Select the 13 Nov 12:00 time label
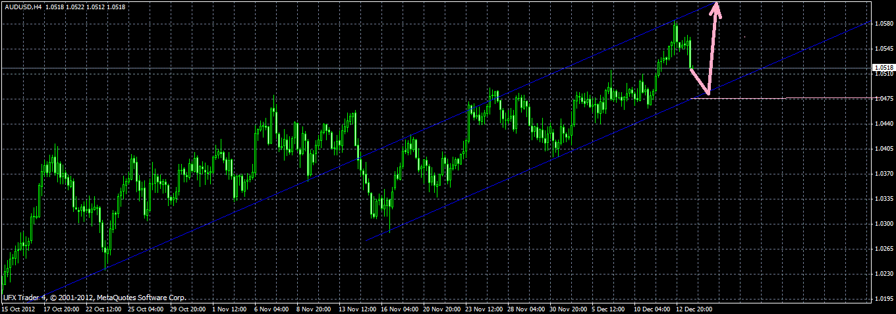Viewport: 896px width, 314px height. click(x=356, y=308)
